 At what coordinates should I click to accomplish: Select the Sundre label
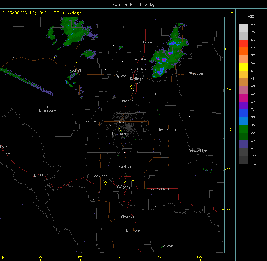(90, 121)
